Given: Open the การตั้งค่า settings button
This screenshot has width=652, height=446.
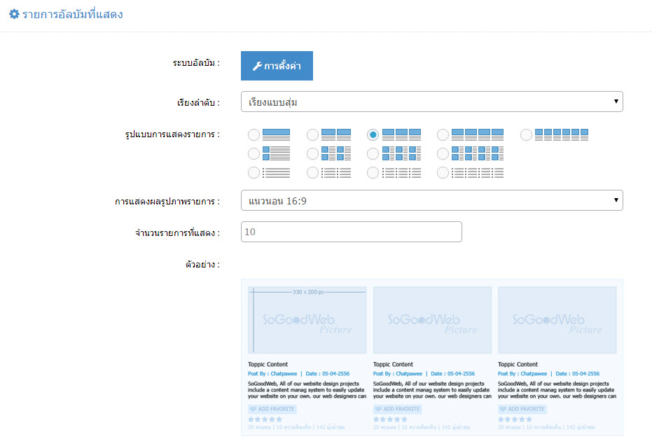Looking at the screenshot, I should click(x=277, y=66).
